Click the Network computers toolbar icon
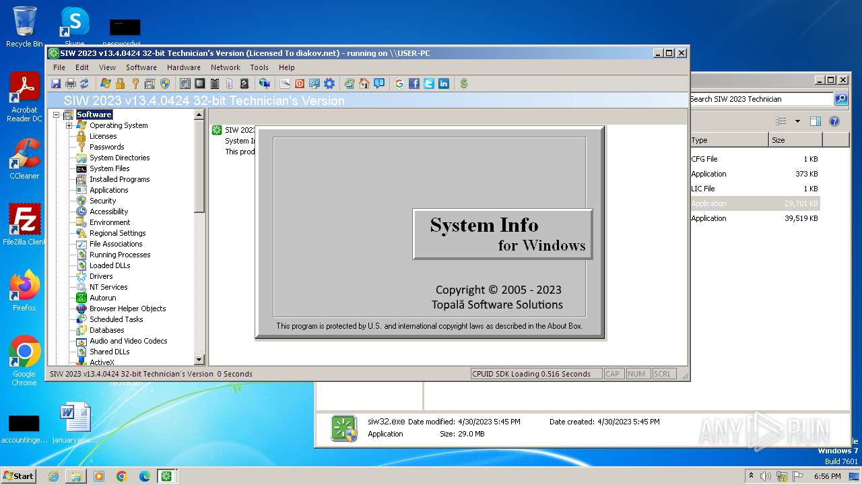The image size is (862, 485). [265, 84]
